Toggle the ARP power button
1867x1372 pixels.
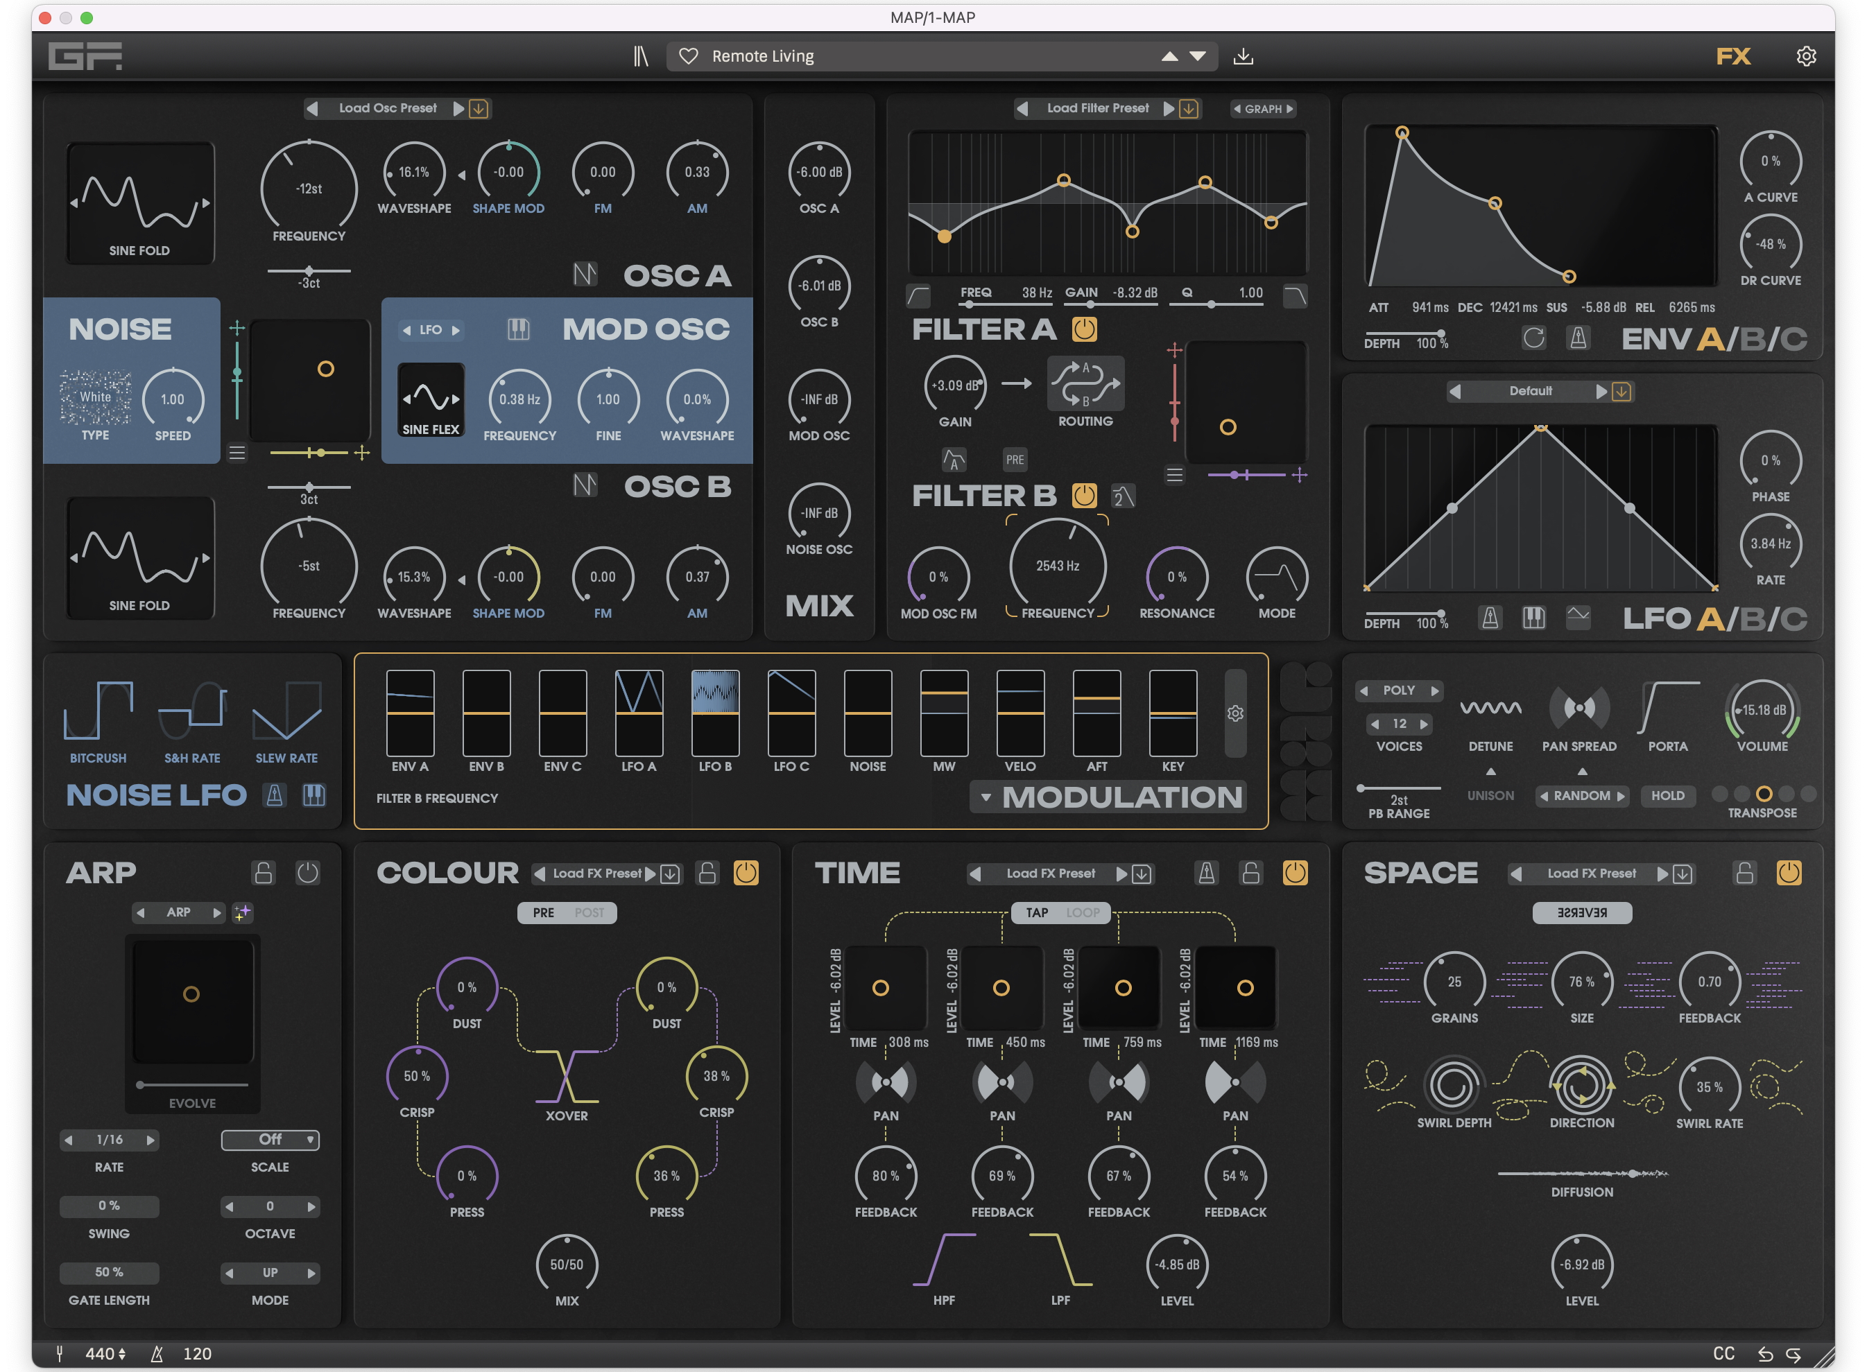coord(307,873)
